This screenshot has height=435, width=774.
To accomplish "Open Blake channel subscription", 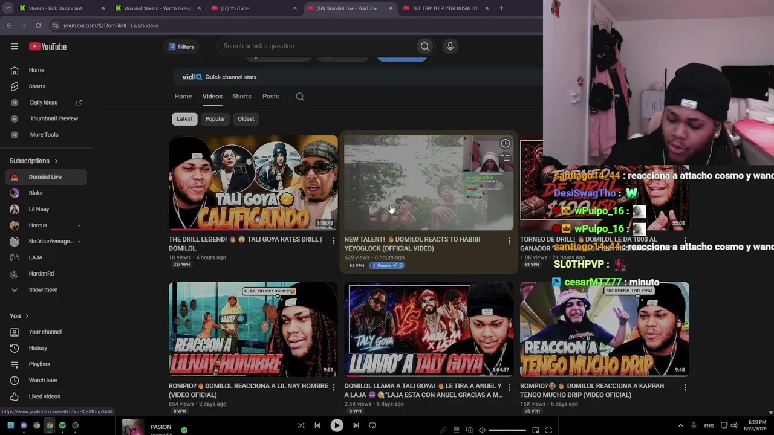I will (47, 193).
